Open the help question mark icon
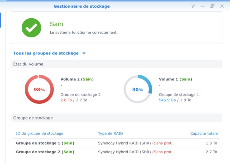Viewport: 230px width, 163px height. [193, 6]
